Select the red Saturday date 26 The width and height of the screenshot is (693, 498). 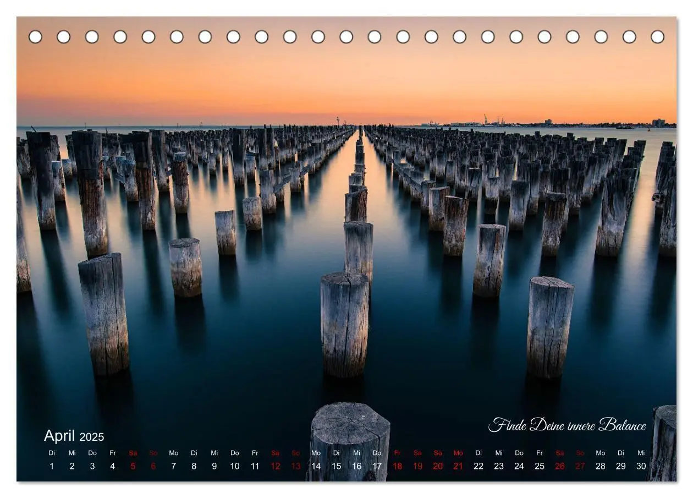pyautogui.click(x=560, y=466)
